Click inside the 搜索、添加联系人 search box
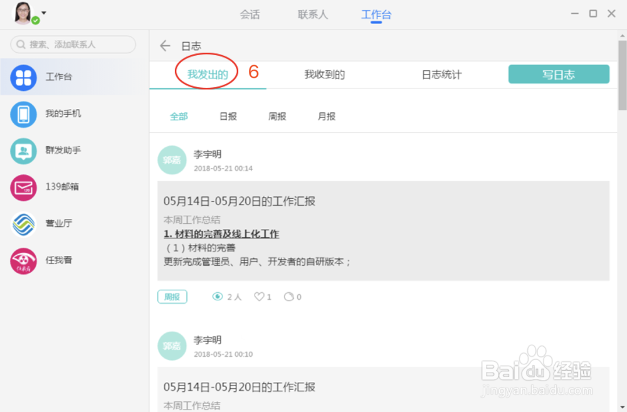 72,45
